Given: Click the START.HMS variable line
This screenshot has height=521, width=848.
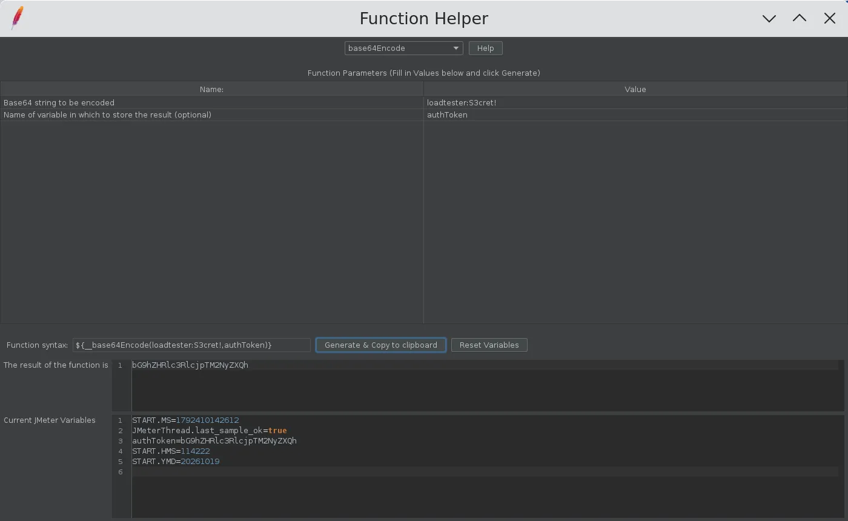Looking at the screenshot, I should click(171, 451).
